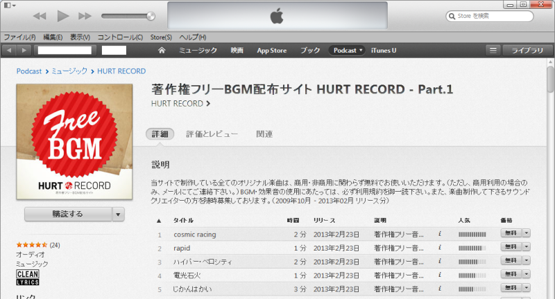
Task: Open the iTunes U section
Action: coord(384,50)
